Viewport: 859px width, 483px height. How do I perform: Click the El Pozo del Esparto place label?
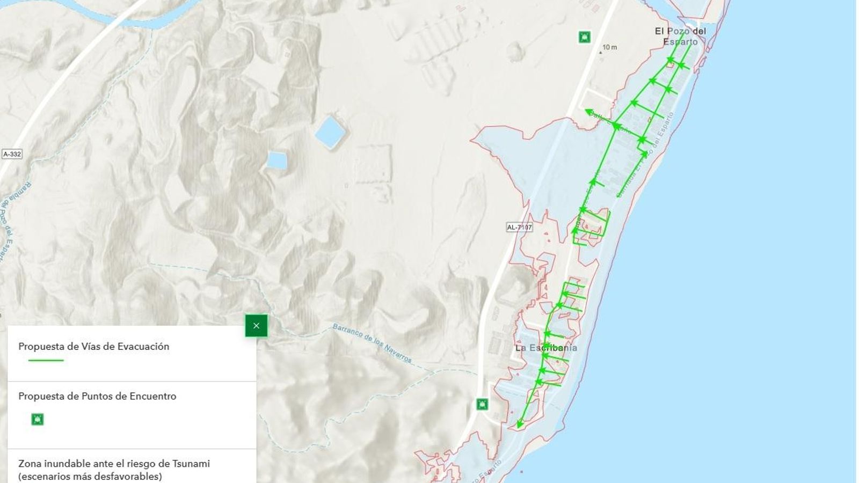pyautogui.click(x=680, y=36)
